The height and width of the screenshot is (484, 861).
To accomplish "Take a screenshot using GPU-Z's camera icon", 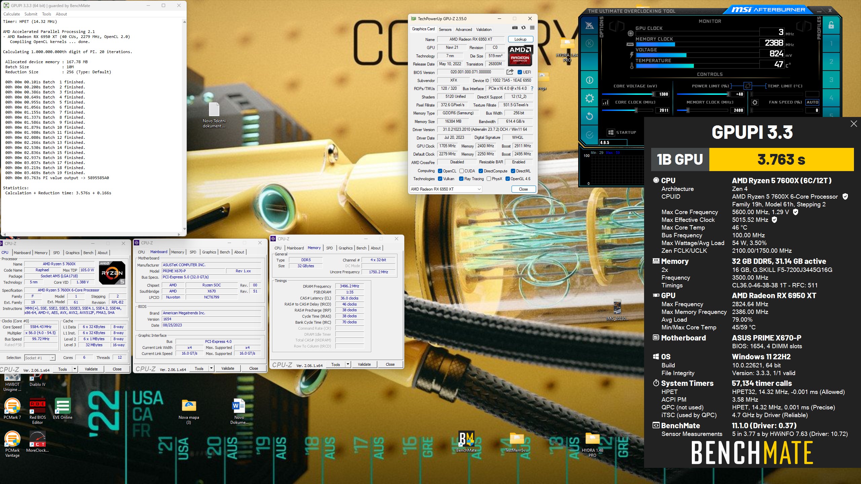I will 515,28.
